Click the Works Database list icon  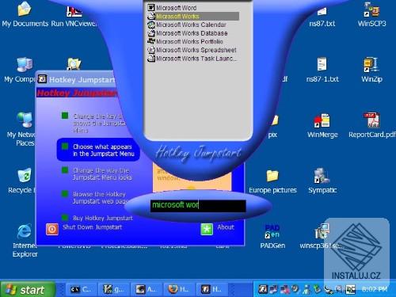point(151,33)
